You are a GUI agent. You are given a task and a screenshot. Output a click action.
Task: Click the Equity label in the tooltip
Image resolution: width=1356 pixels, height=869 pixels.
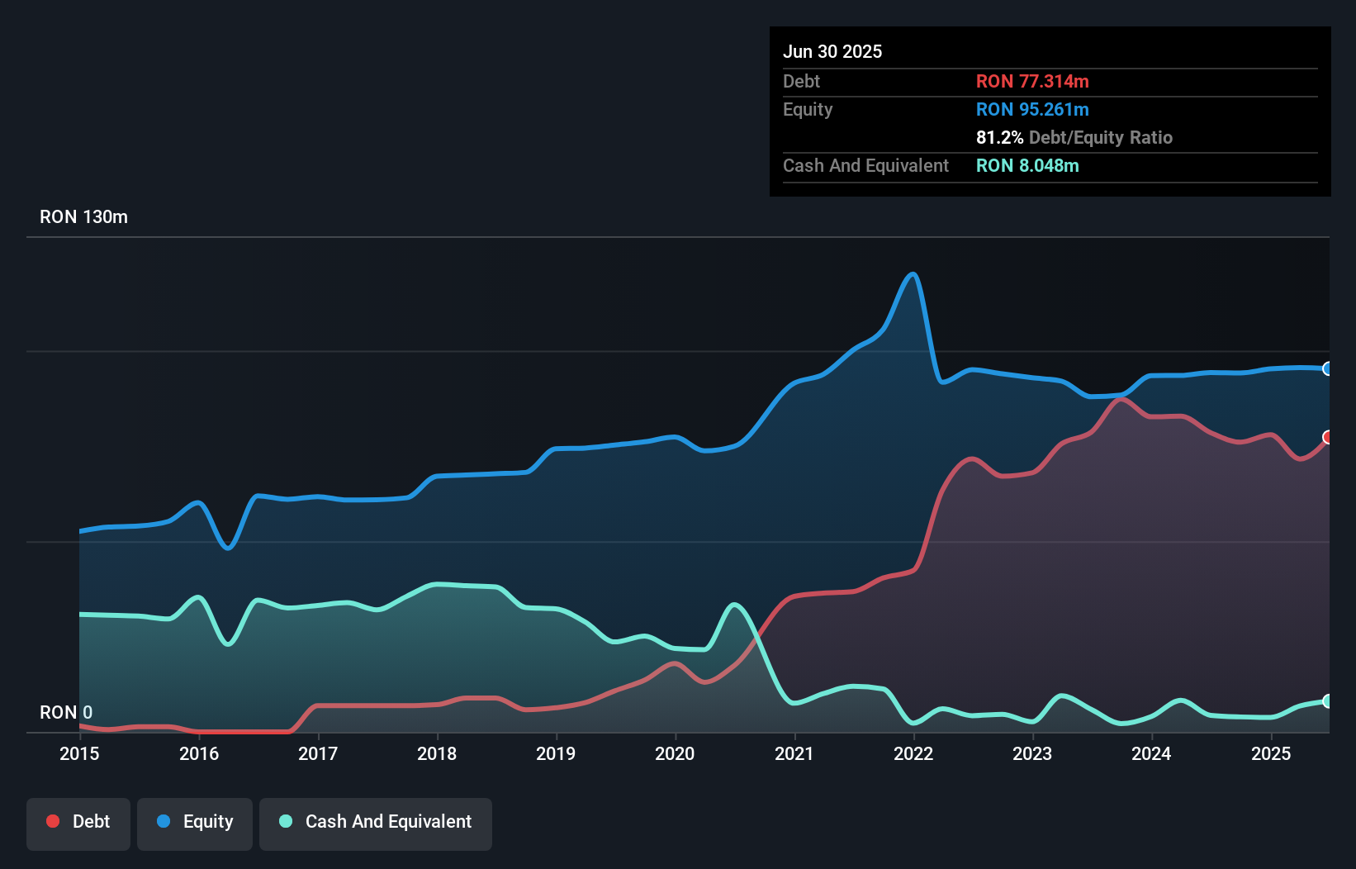808,109
